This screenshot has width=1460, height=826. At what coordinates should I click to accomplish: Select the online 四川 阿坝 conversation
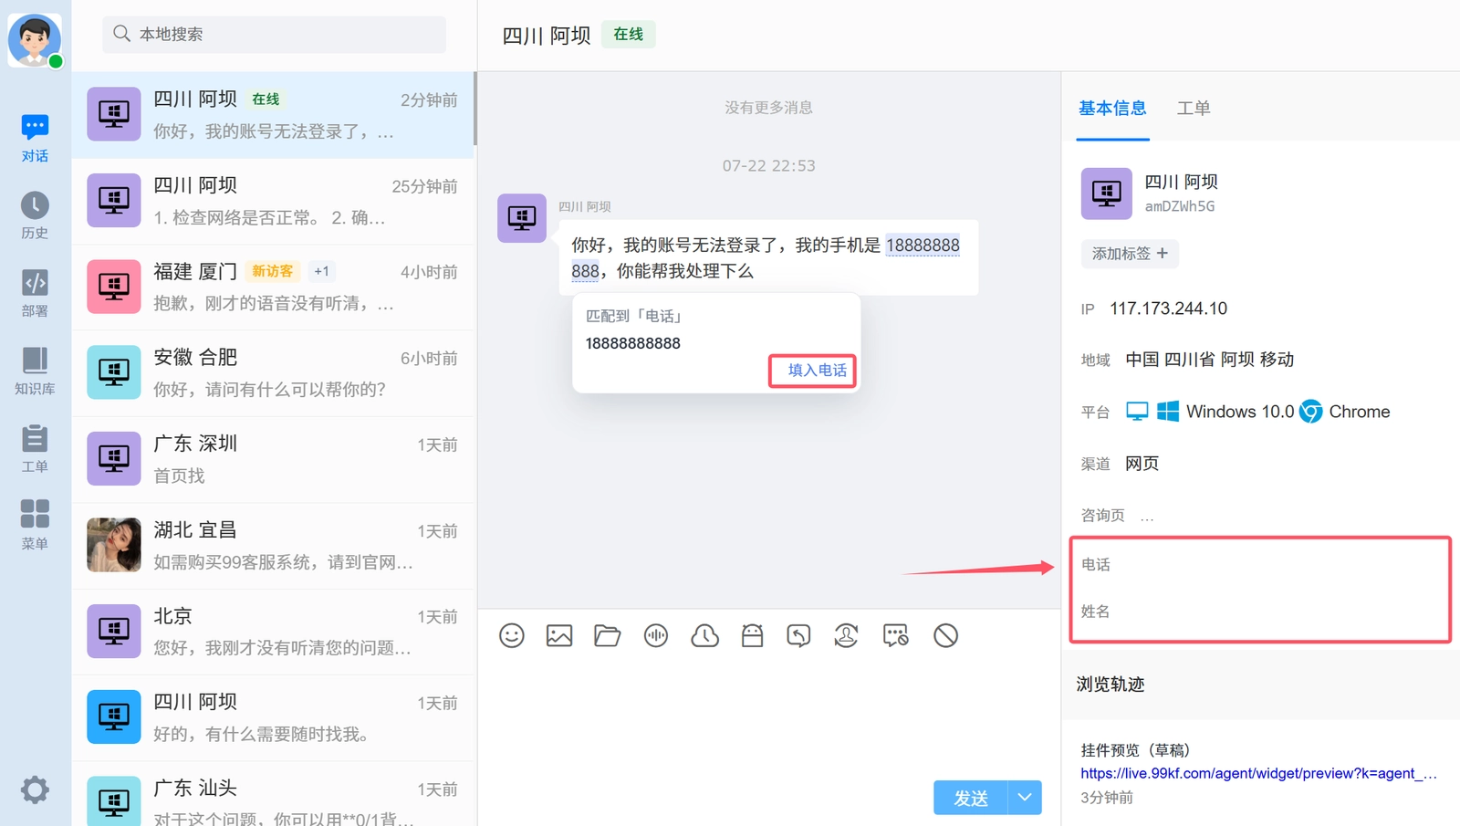273,115
